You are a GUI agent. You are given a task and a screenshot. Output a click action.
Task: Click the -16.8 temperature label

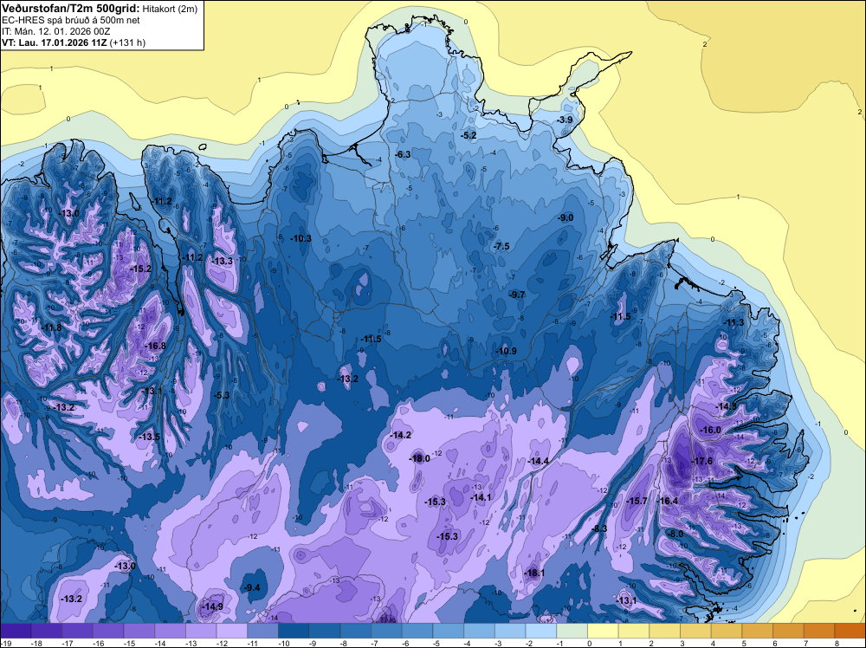(x=155, y=347)
